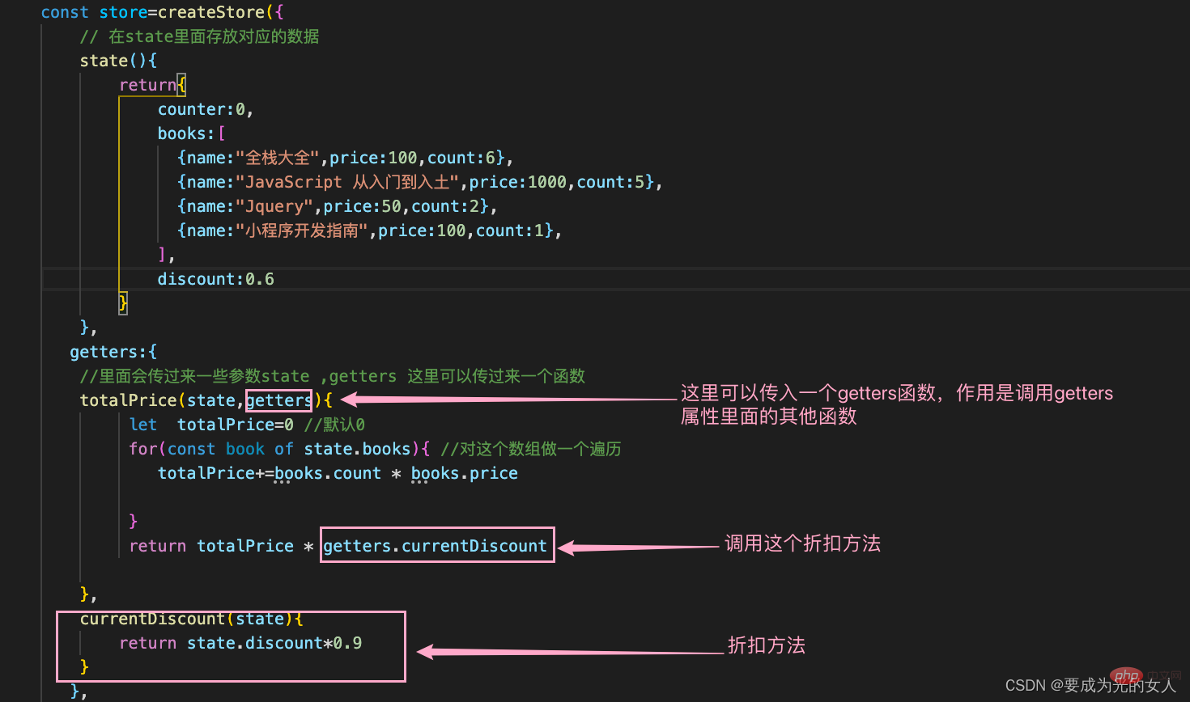
Task: Click the 'books:[' line
Action: [x=191, y=133]
